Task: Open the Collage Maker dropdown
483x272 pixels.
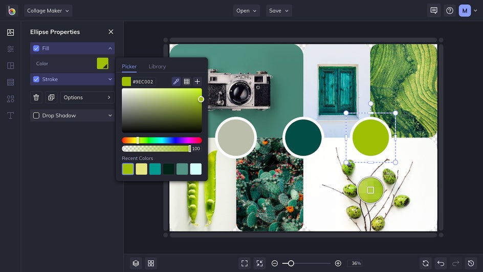Action: 48,11
